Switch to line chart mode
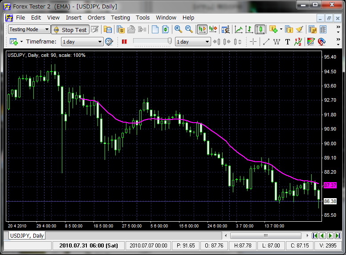Viewport: 346px width, 255px height. click(239, 29)
